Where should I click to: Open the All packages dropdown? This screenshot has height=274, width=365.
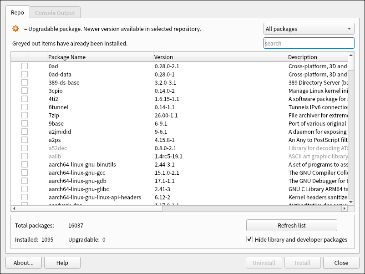tap(309, 29)
